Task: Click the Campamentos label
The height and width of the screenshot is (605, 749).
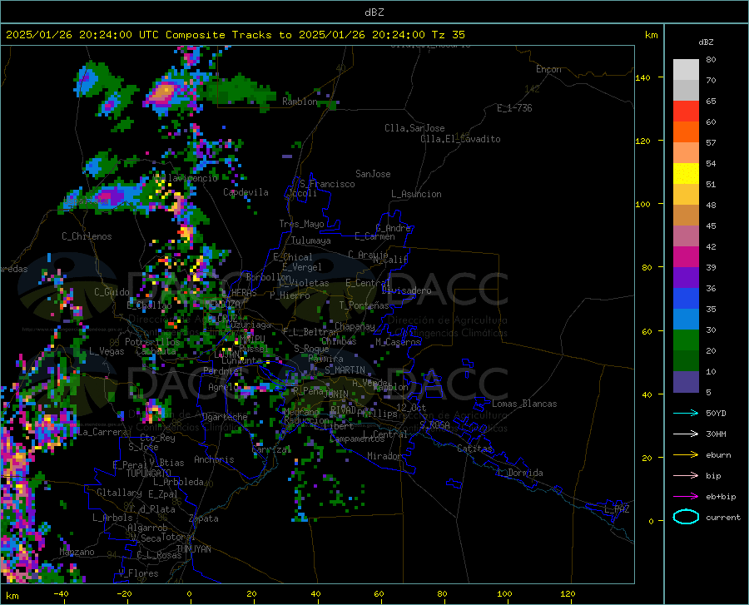Action: coord(357,439)
